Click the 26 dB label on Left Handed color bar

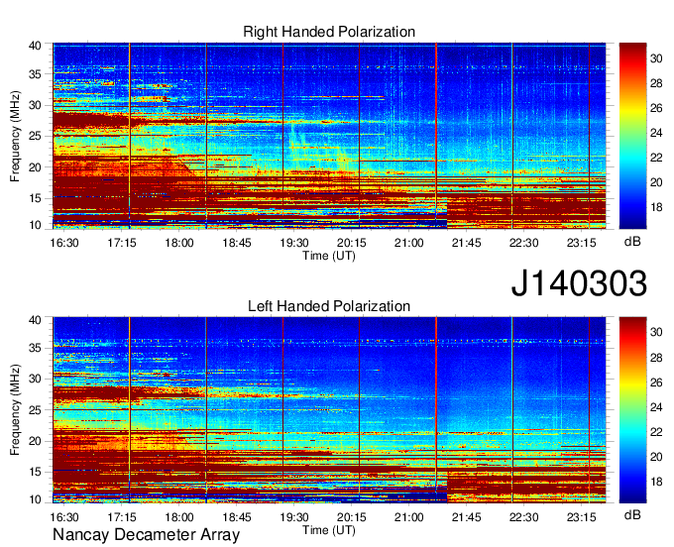(656, 383)
